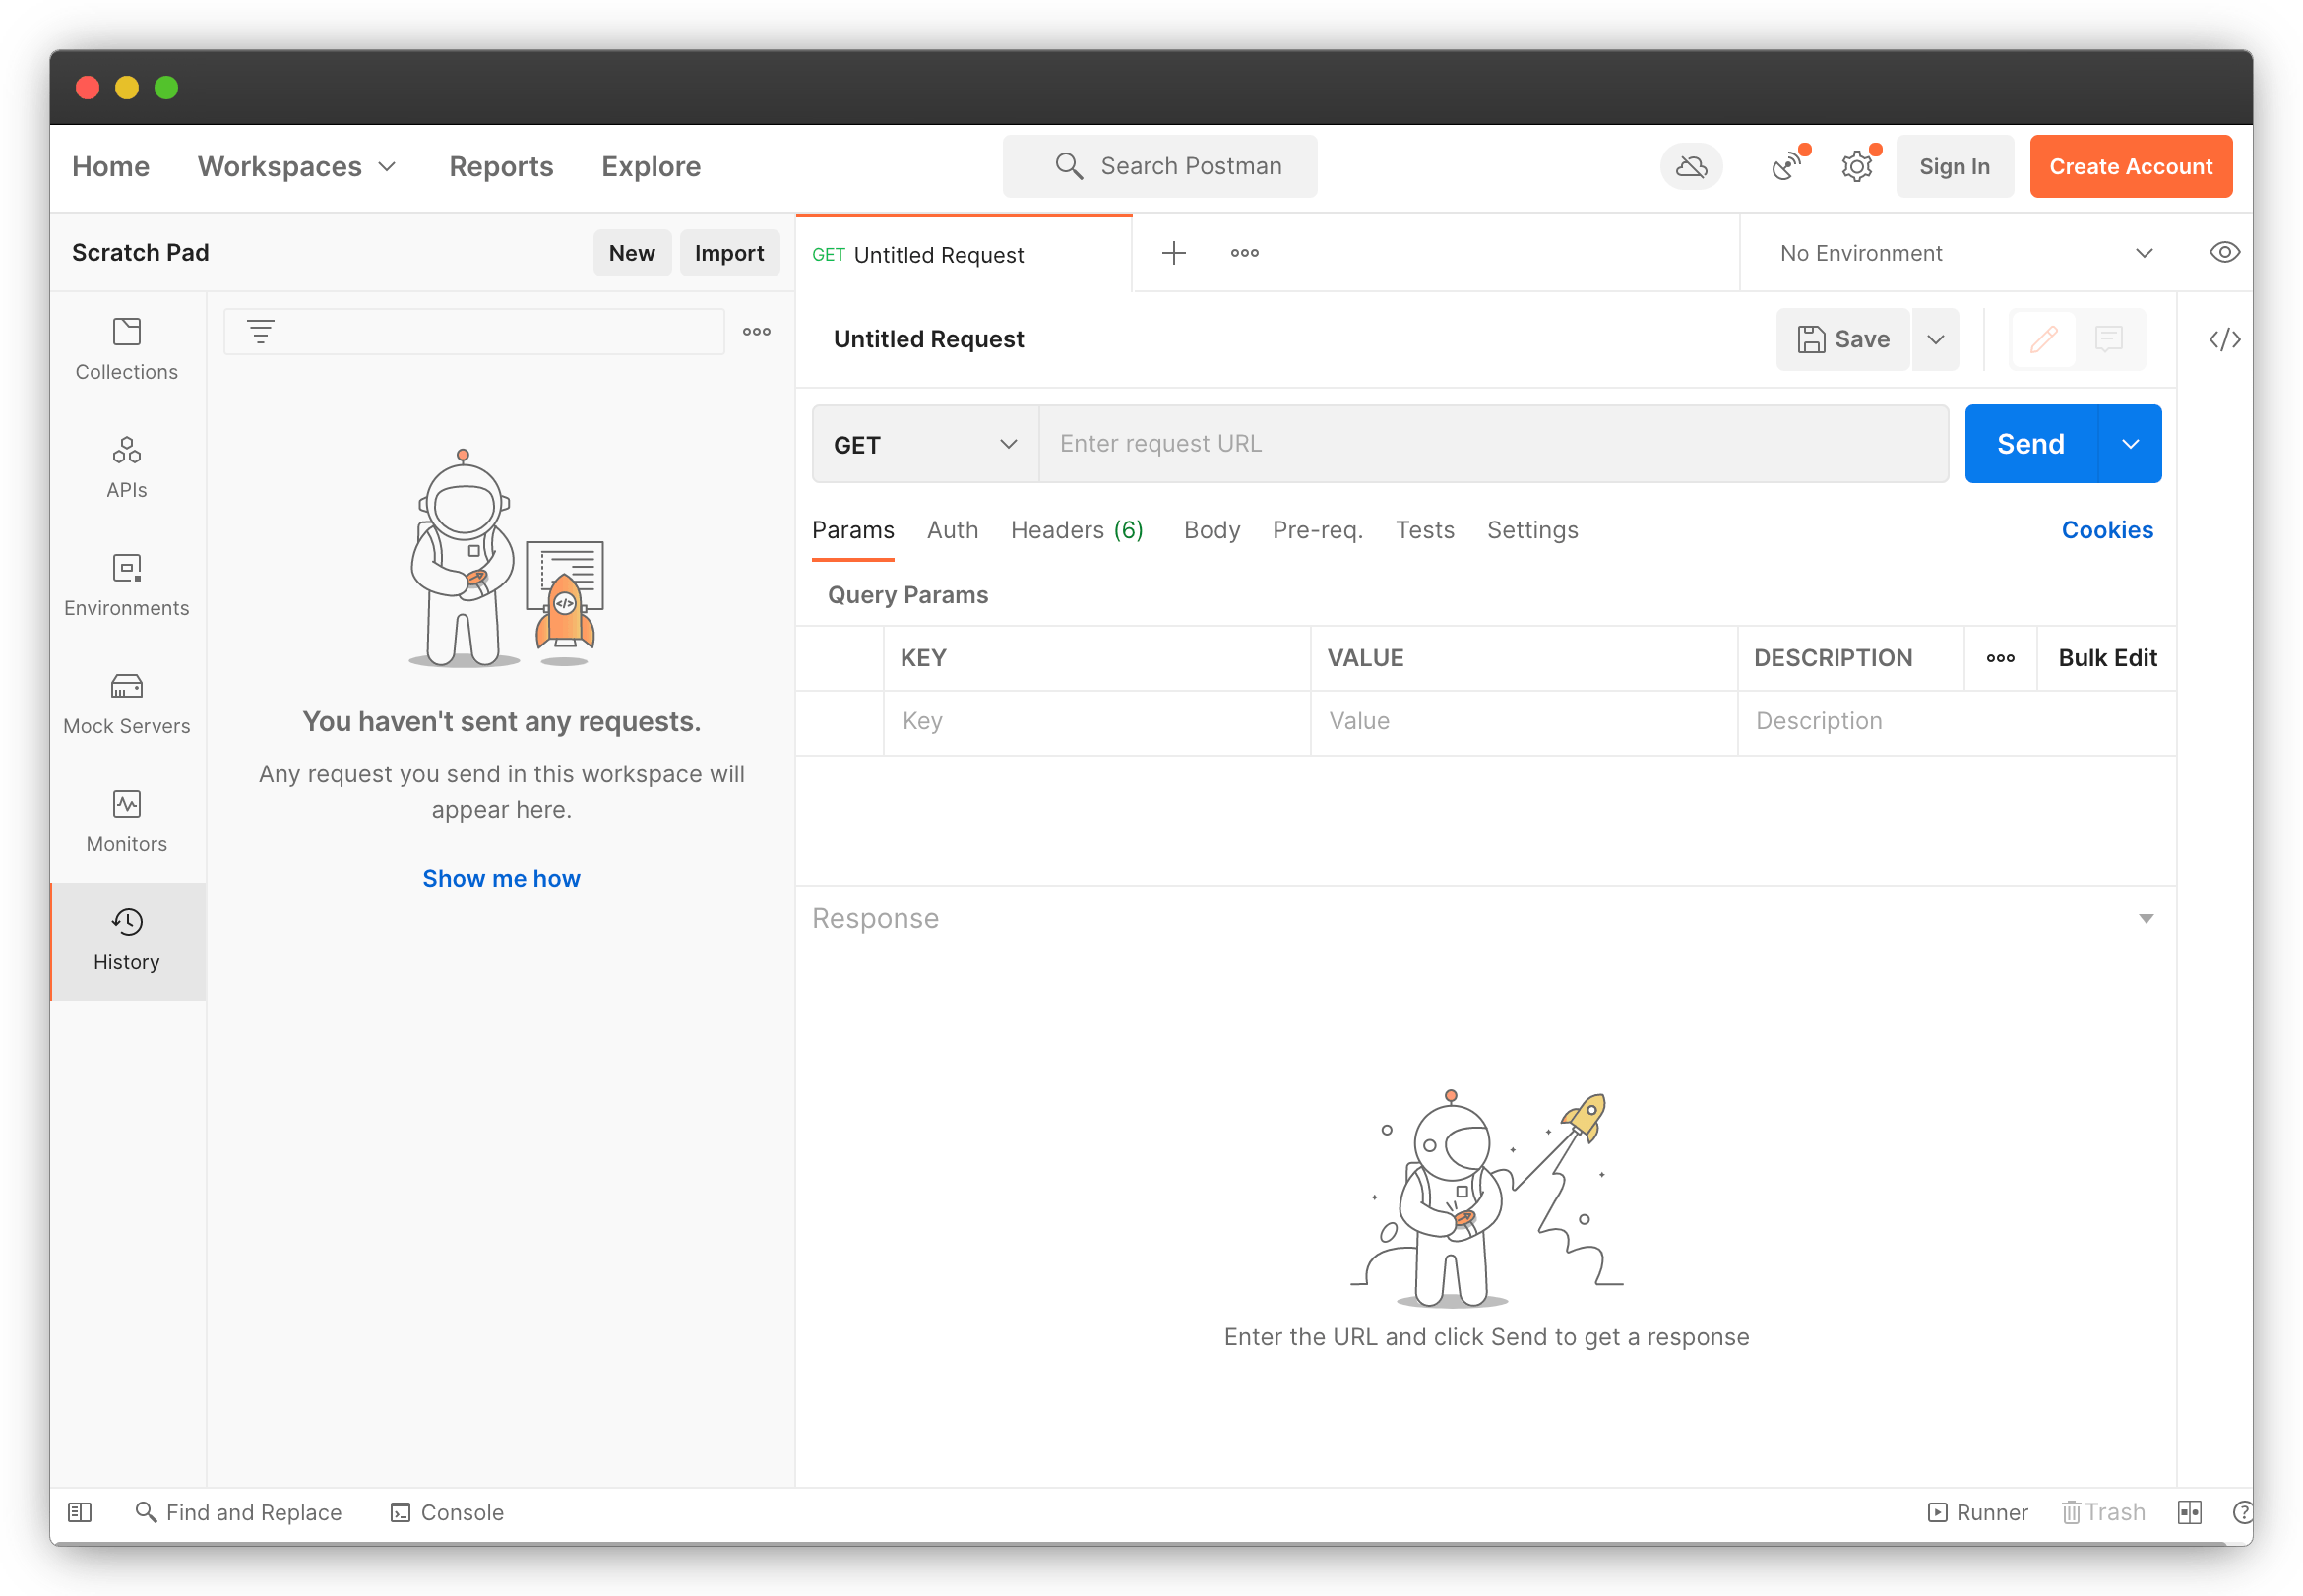The height and width of the screenshot is (1596, 2303).
Task: Click the Show me how link
Action: tap(501, 878)
